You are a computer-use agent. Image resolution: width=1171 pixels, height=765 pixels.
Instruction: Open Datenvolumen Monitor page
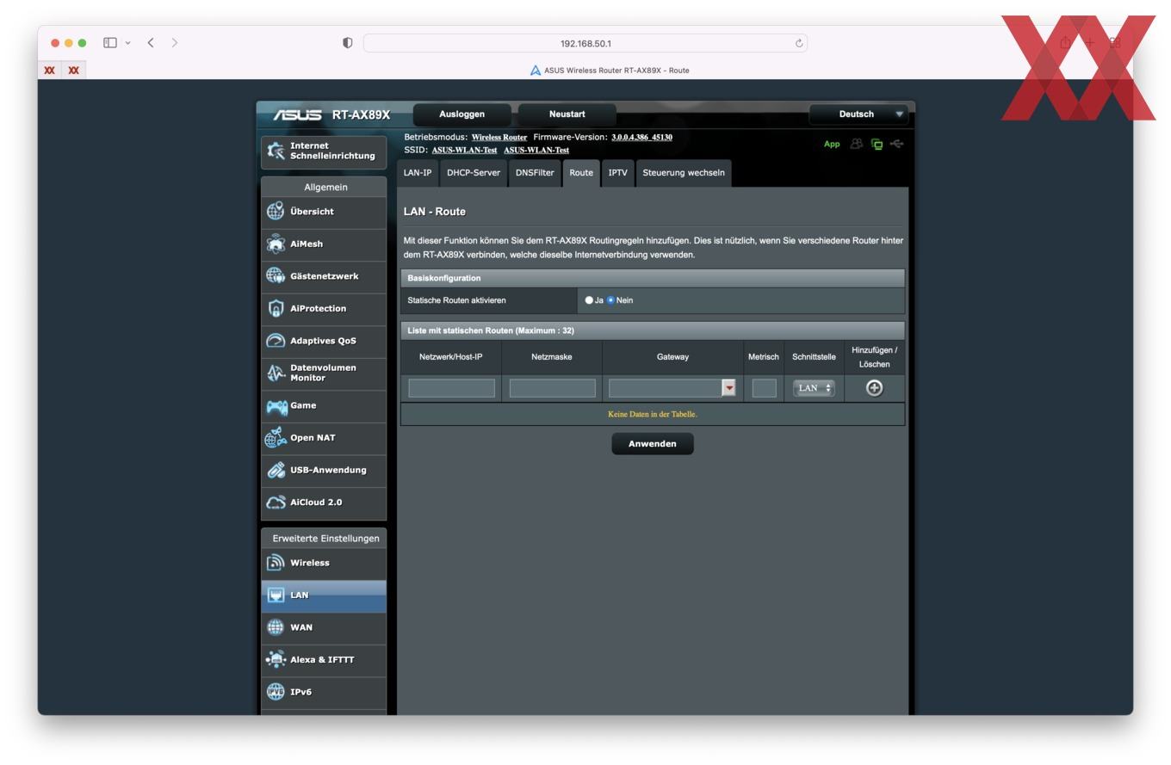pyautogui.click(x=324, y=373)
